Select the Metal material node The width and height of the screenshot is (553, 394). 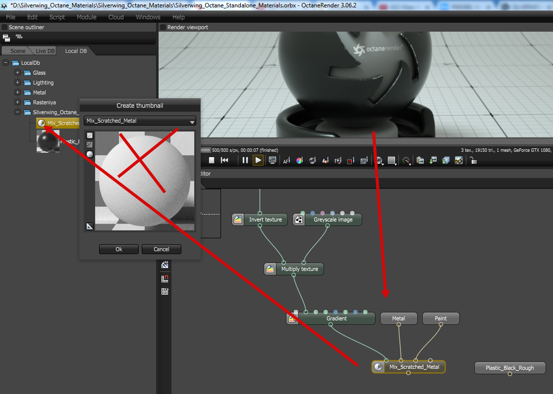(x=398, y=318)
